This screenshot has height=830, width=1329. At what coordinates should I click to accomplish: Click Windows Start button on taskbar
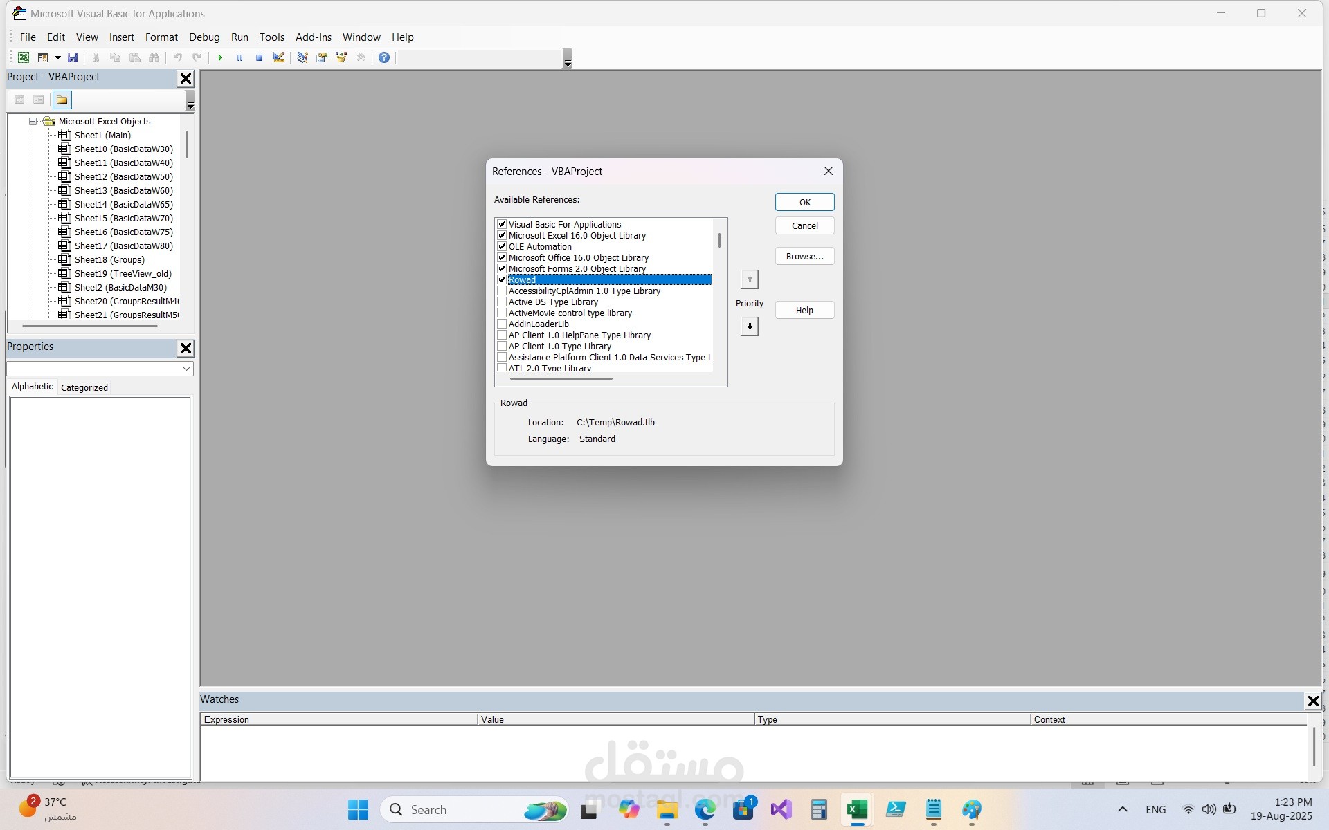(358, 809)
